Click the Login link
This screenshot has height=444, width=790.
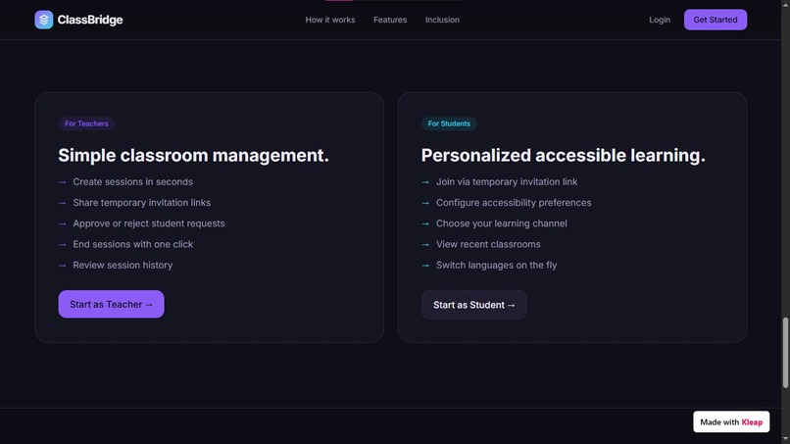pyautogui.click(x=660, y=20)
